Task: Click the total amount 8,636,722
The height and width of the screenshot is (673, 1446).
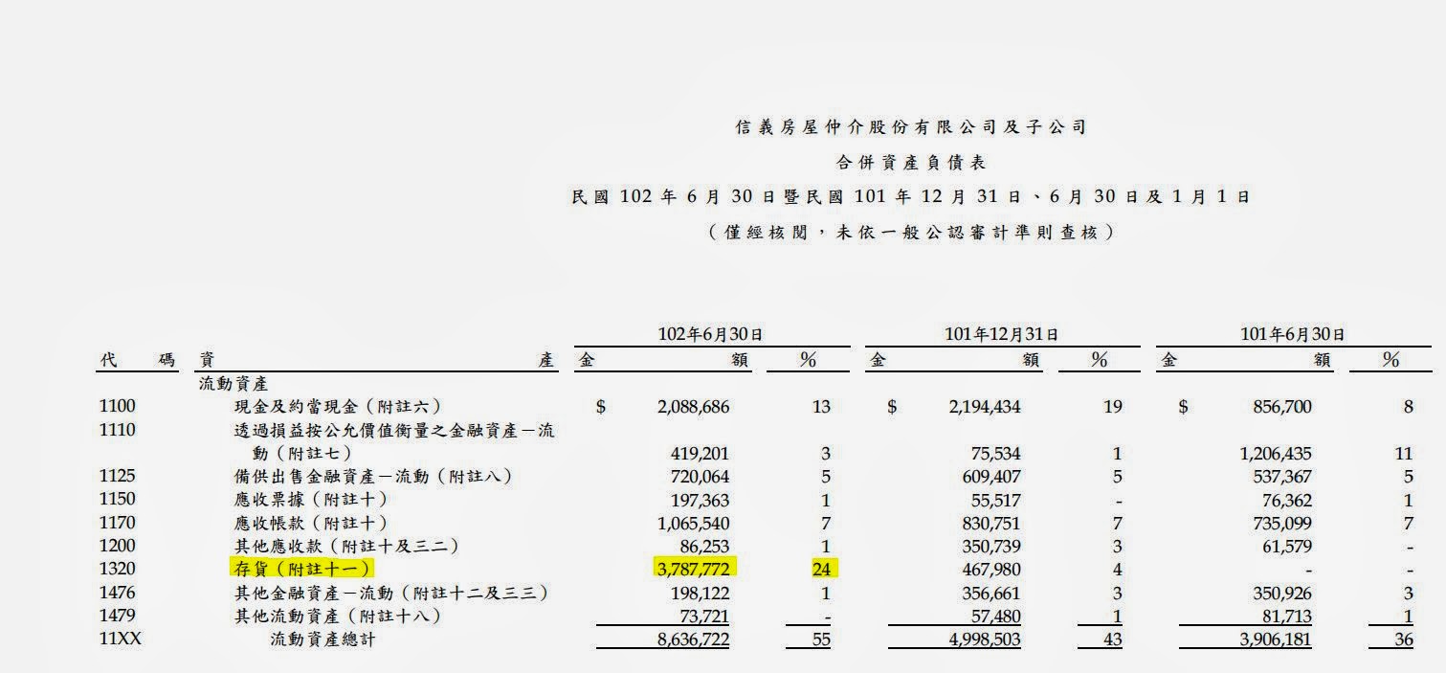Action: (x=693, y=639)
